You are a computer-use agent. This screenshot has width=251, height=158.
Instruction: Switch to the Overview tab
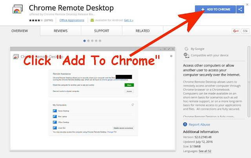point(20,31)
